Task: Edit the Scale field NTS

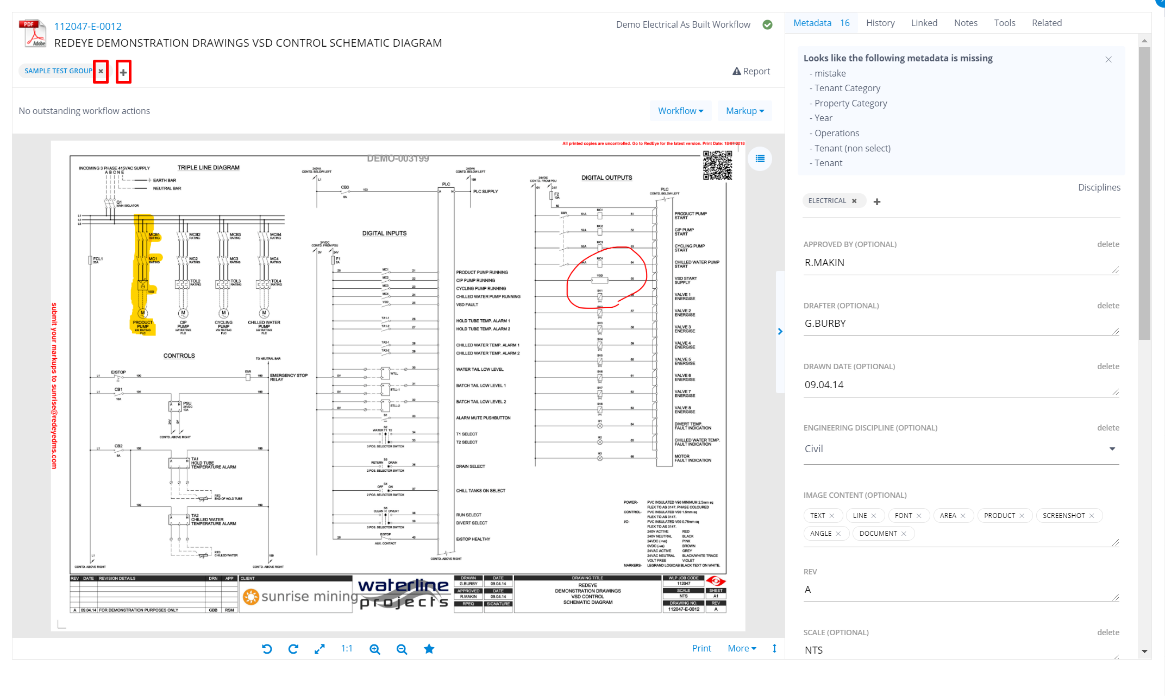Action: point(961,650)
